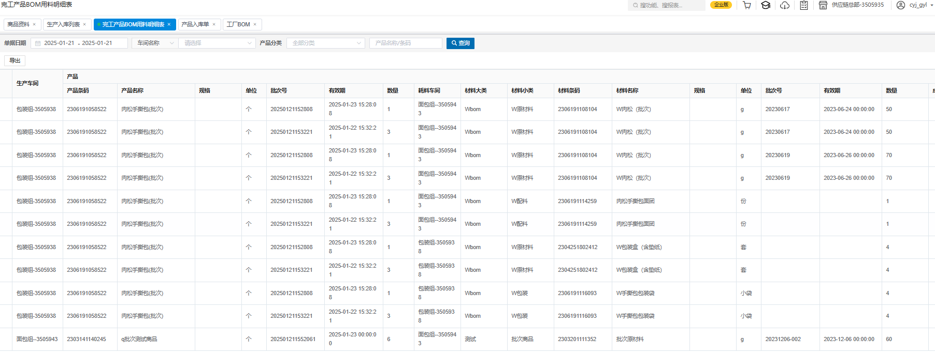Click the 2025-01-21 date range field

pos(79,43)
